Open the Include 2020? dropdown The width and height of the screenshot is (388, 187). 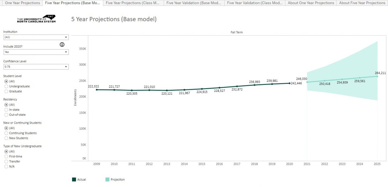tap(66, 52)
